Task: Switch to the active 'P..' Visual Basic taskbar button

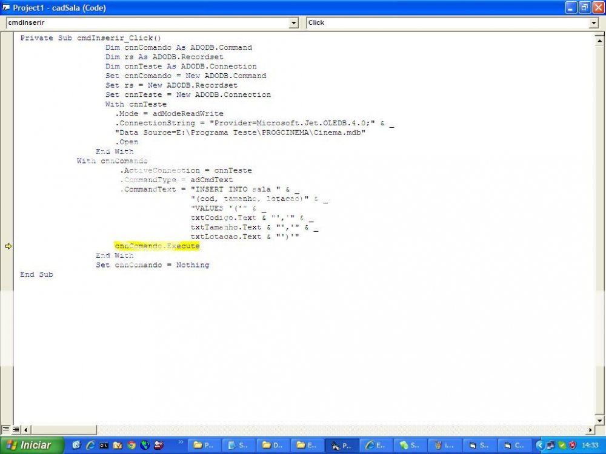Action: pos(342,445)
